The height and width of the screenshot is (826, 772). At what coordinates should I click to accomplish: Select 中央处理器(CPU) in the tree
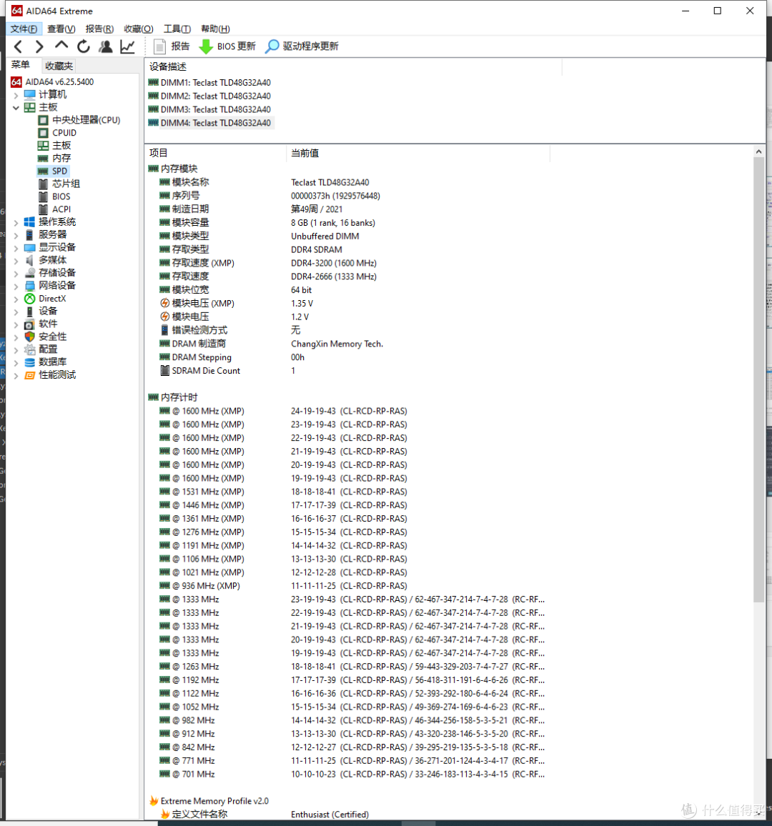pyautogui.click(x=79, y=120)
